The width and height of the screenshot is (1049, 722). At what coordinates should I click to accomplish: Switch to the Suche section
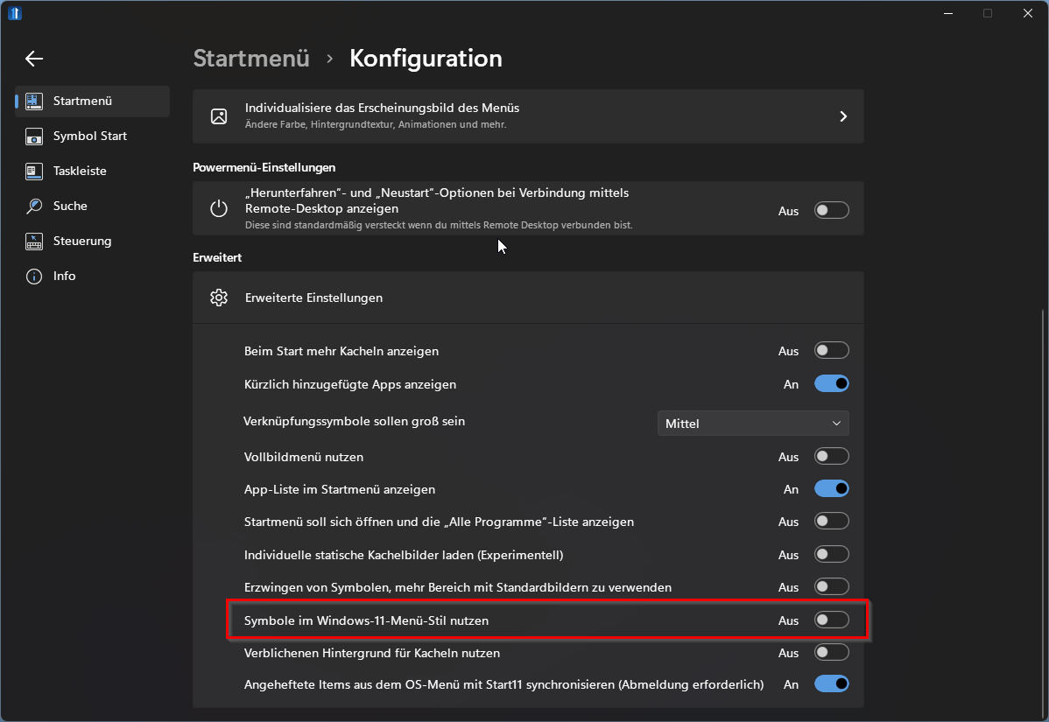point(70,207)
